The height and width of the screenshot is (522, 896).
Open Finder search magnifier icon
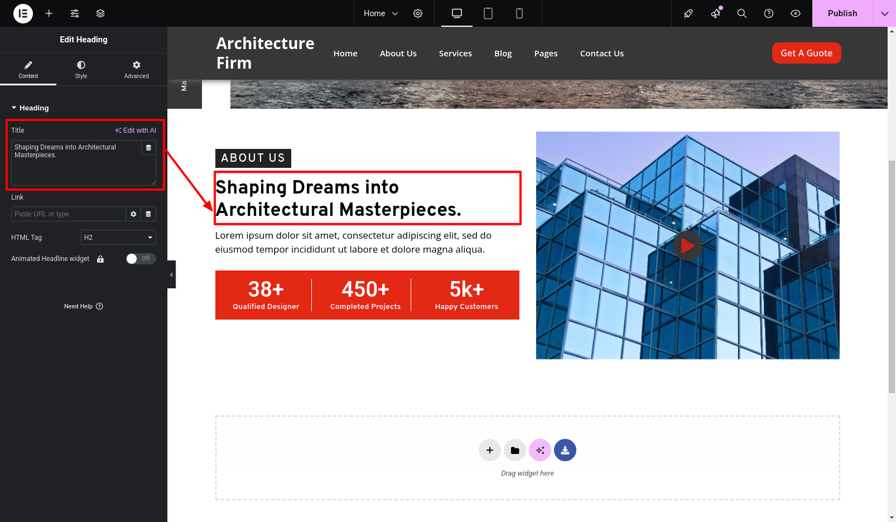pos(742,13)
